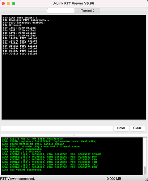Select the 'FIFO interrupt enabled!' terminal line
The height and width of the screenshot is (181, 148).
coord(24,23)
